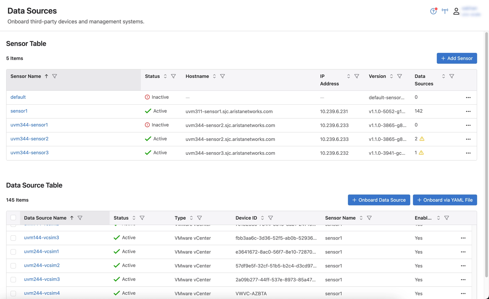489x299 pixels.
Task: Open the more actions menu for sensor1
Action: (x=468, y=111)
